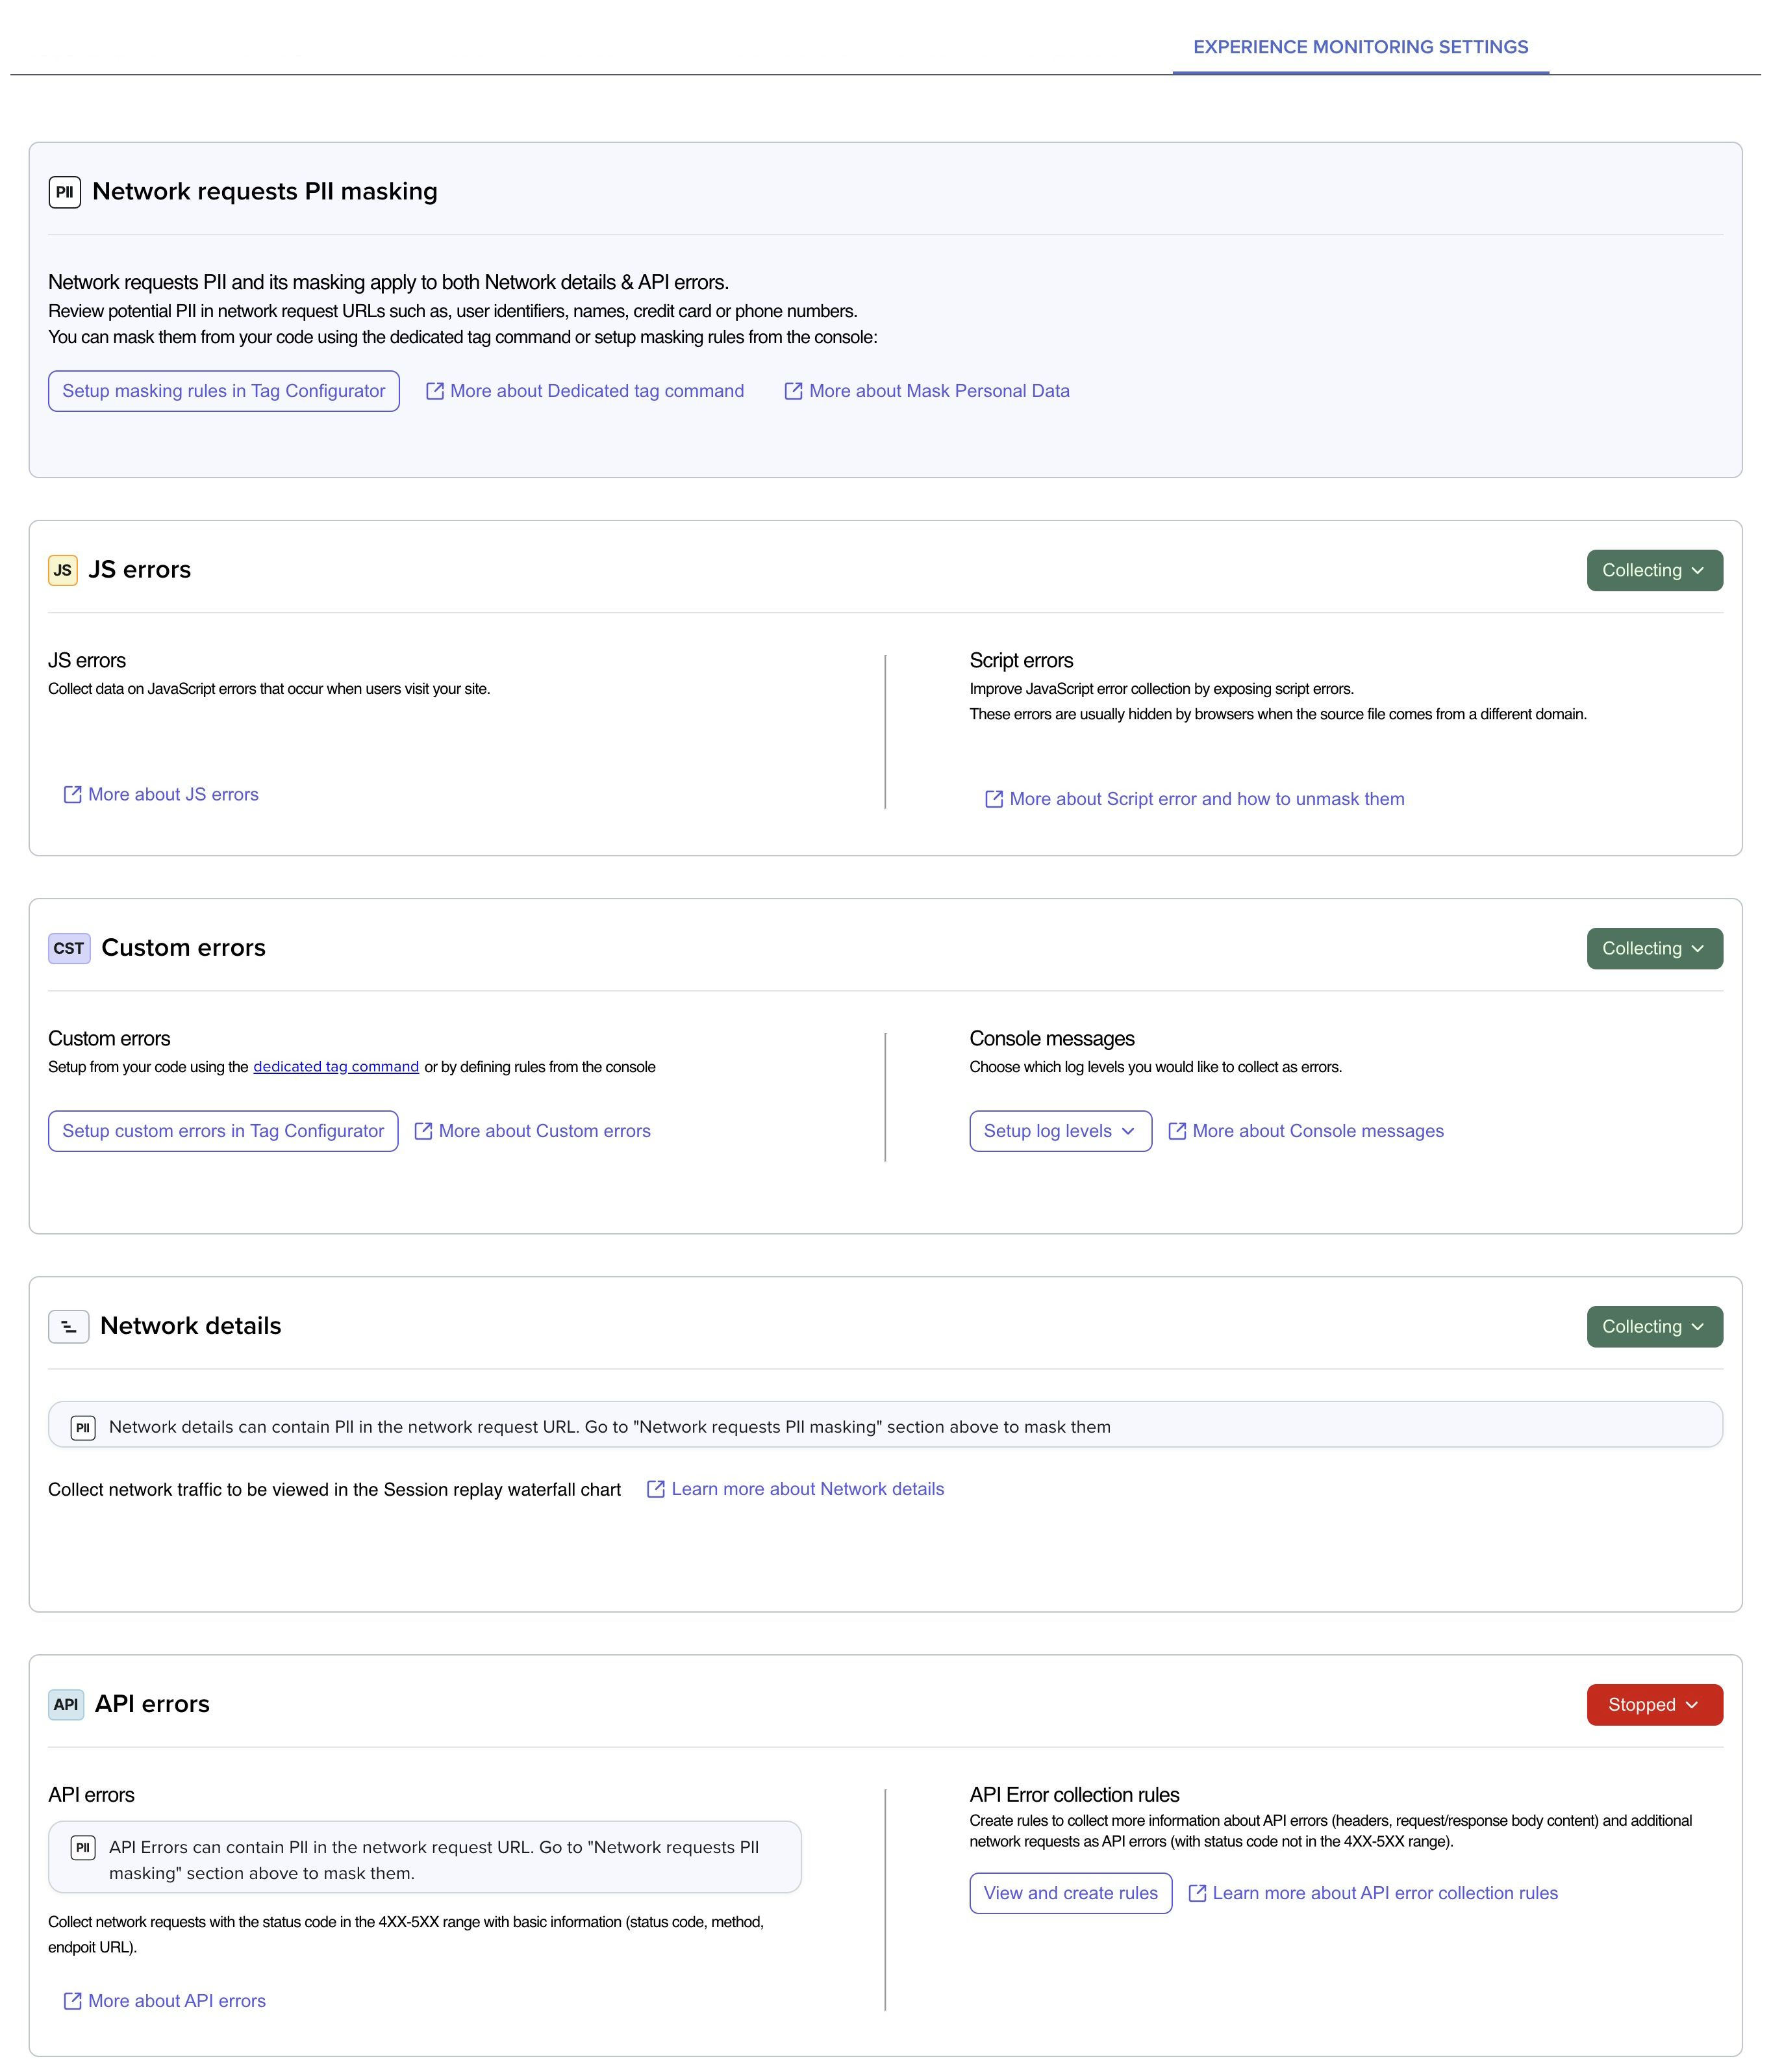Click Setup masking rules in Tag Configurator
Image resolution: width=1771 pixels, height=2072 pixels.
point(224,391)
